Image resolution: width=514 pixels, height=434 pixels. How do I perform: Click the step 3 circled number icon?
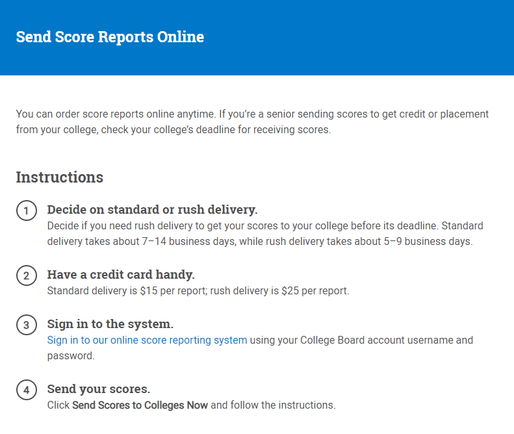[x=26, y=325]
